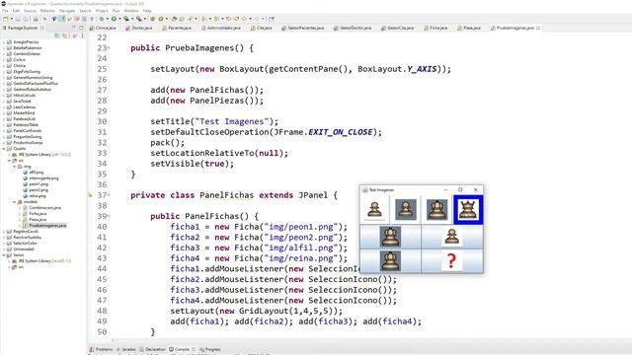Expand the RegistroCovid project
This screenshot has height=355, width=632.
4,232
